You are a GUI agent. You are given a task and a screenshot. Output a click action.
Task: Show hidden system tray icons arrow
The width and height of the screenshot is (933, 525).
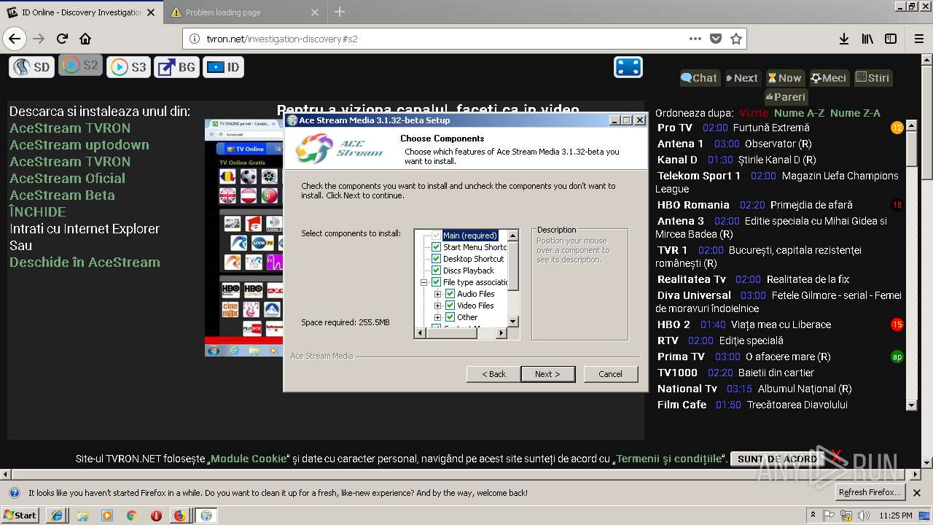813,516
